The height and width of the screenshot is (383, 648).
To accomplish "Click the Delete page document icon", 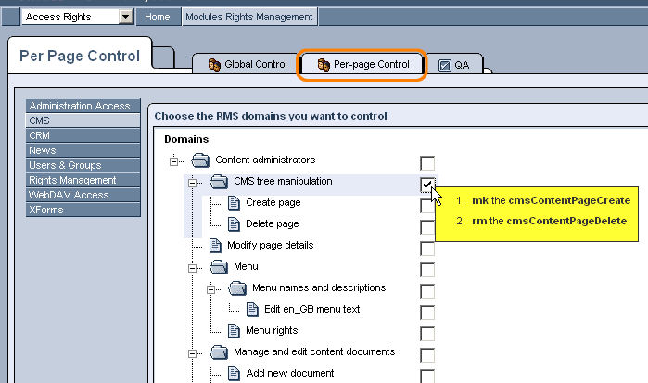I will (x=234, y=224).
